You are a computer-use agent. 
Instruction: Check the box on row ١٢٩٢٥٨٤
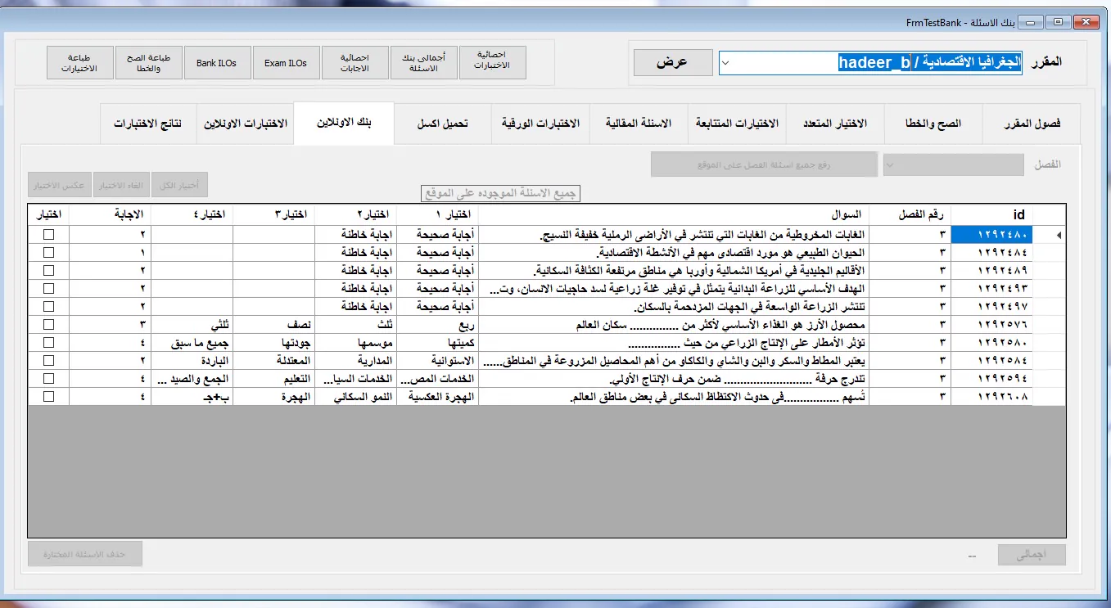pyautogui.click(x=48, y=361)
